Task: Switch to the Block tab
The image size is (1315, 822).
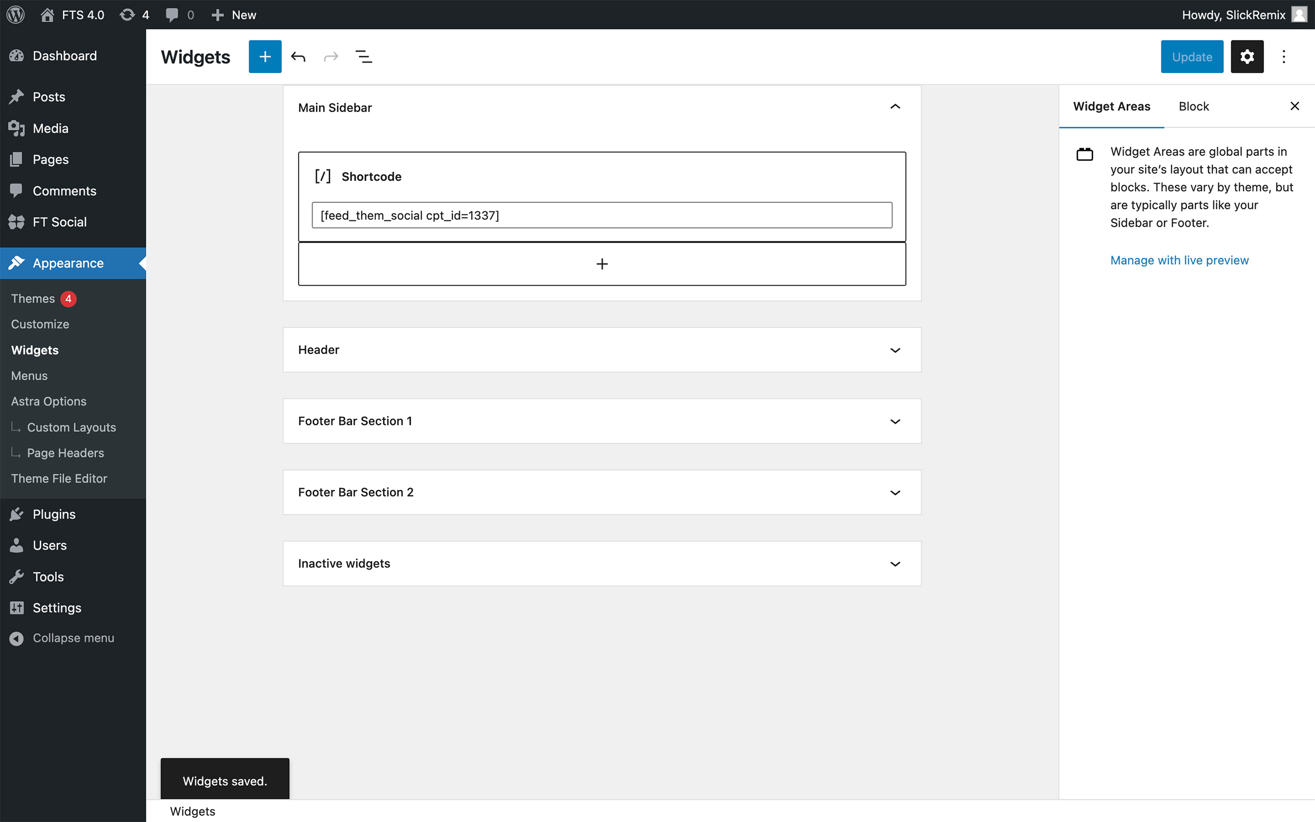Action: (x=1194, y=107)
